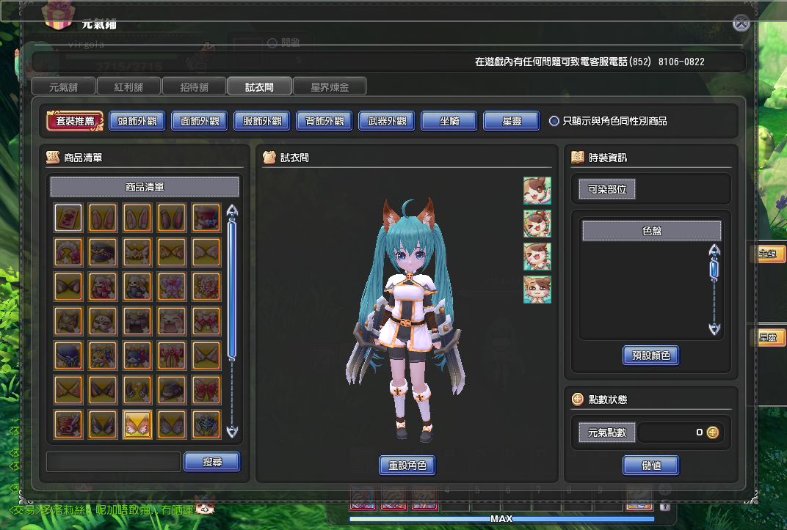Image resolution: width=787 pixels, height=530 pixels.
Task: Play the confetti celebration cat emote
Action: point(537,224)
